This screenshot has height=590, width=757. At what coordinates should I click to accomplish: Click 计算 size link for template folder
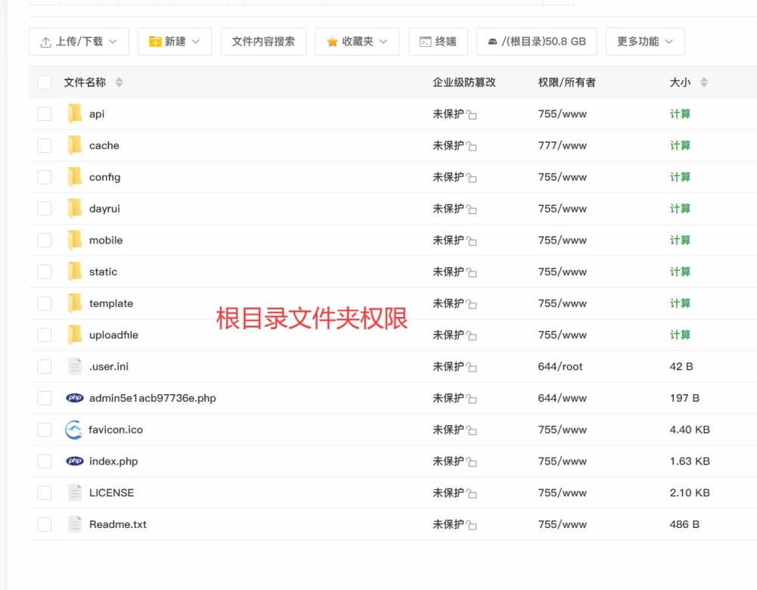tap(680, 303)
